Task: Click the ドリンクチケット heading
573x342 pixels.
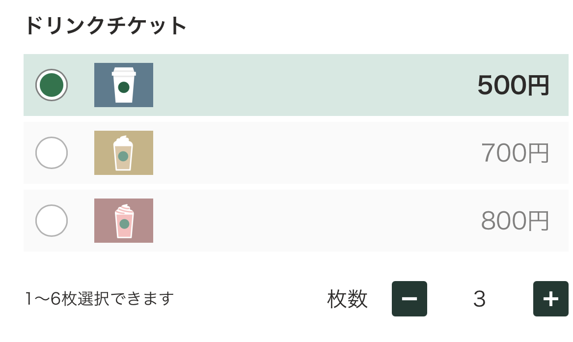Action: (x=106, y=26)
